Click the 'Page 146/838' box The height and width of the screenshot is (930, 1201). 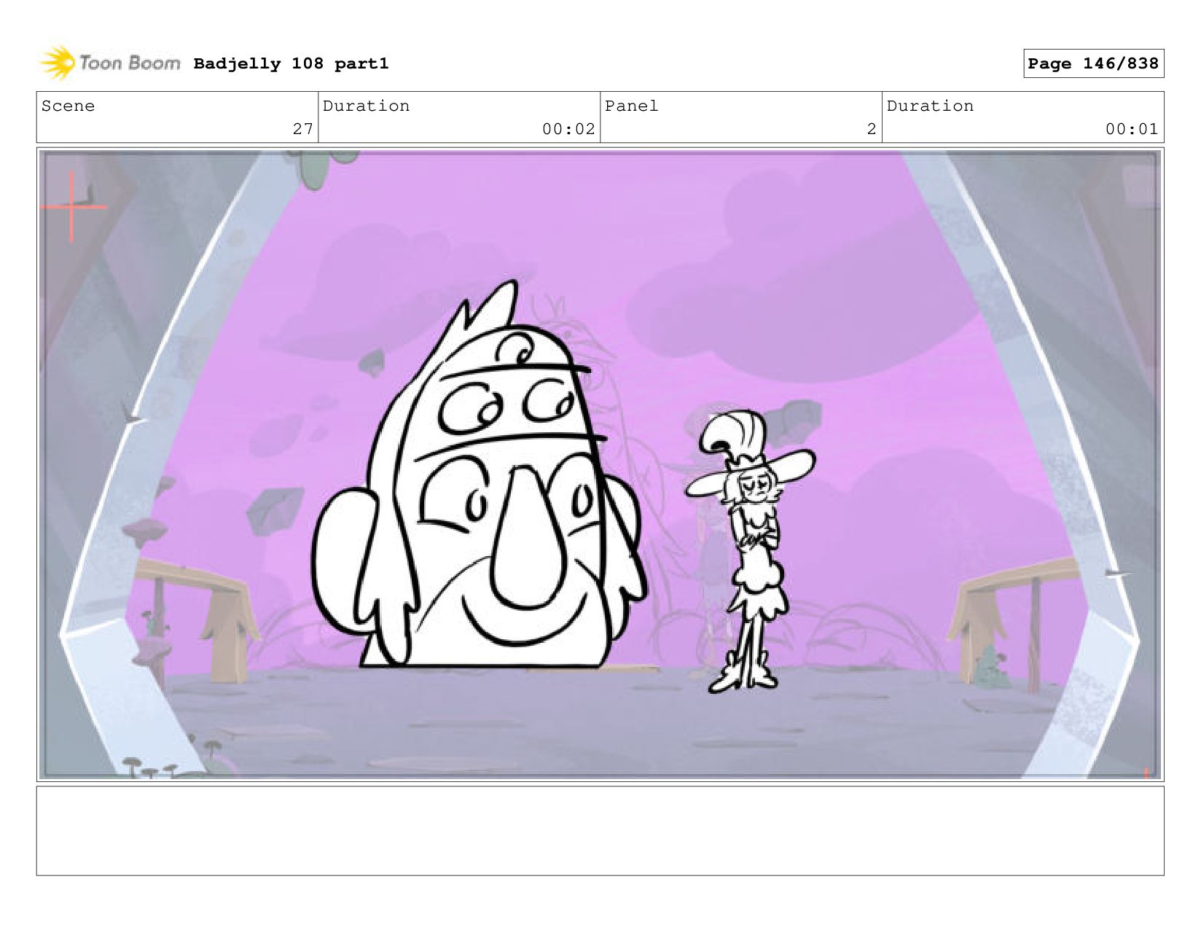[1093, 63]
